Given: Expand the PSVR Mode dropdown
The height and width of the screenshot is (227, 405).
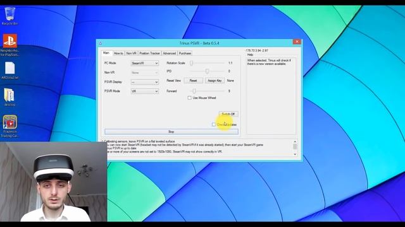Looking at the screenshot, I should pos(145,91).
